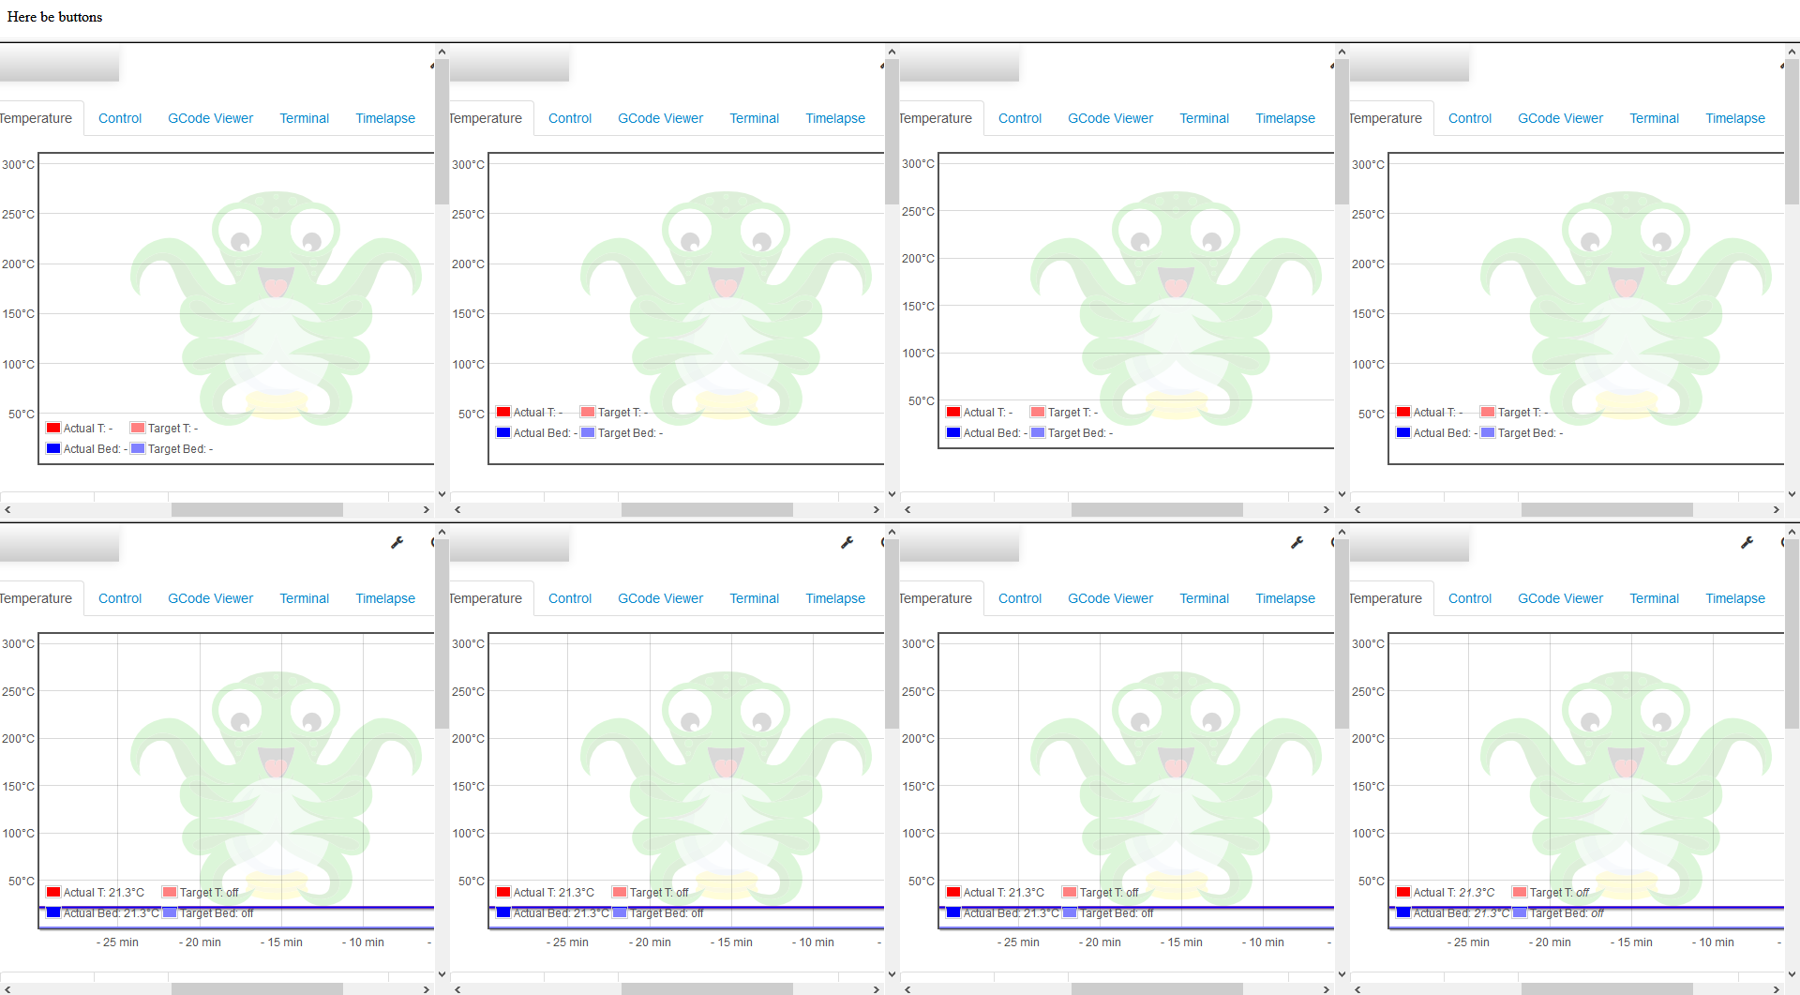Open the Control tab in rightmost bottom panel

[x=1469, y=597]
